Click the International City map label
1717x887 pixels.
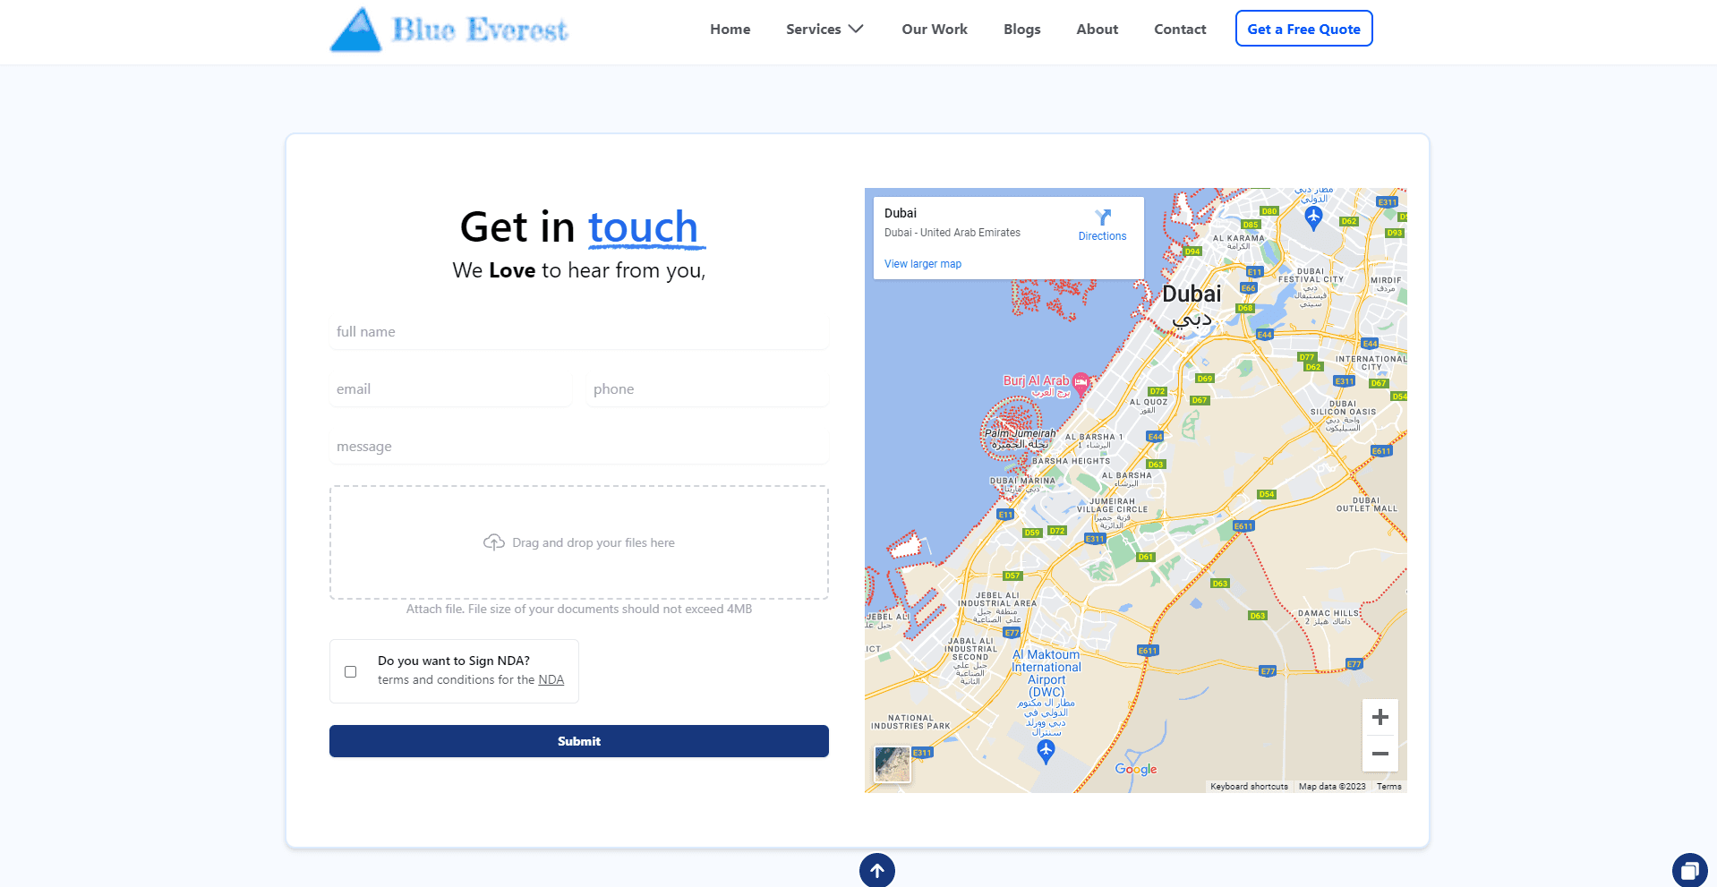pos(1371,362)
